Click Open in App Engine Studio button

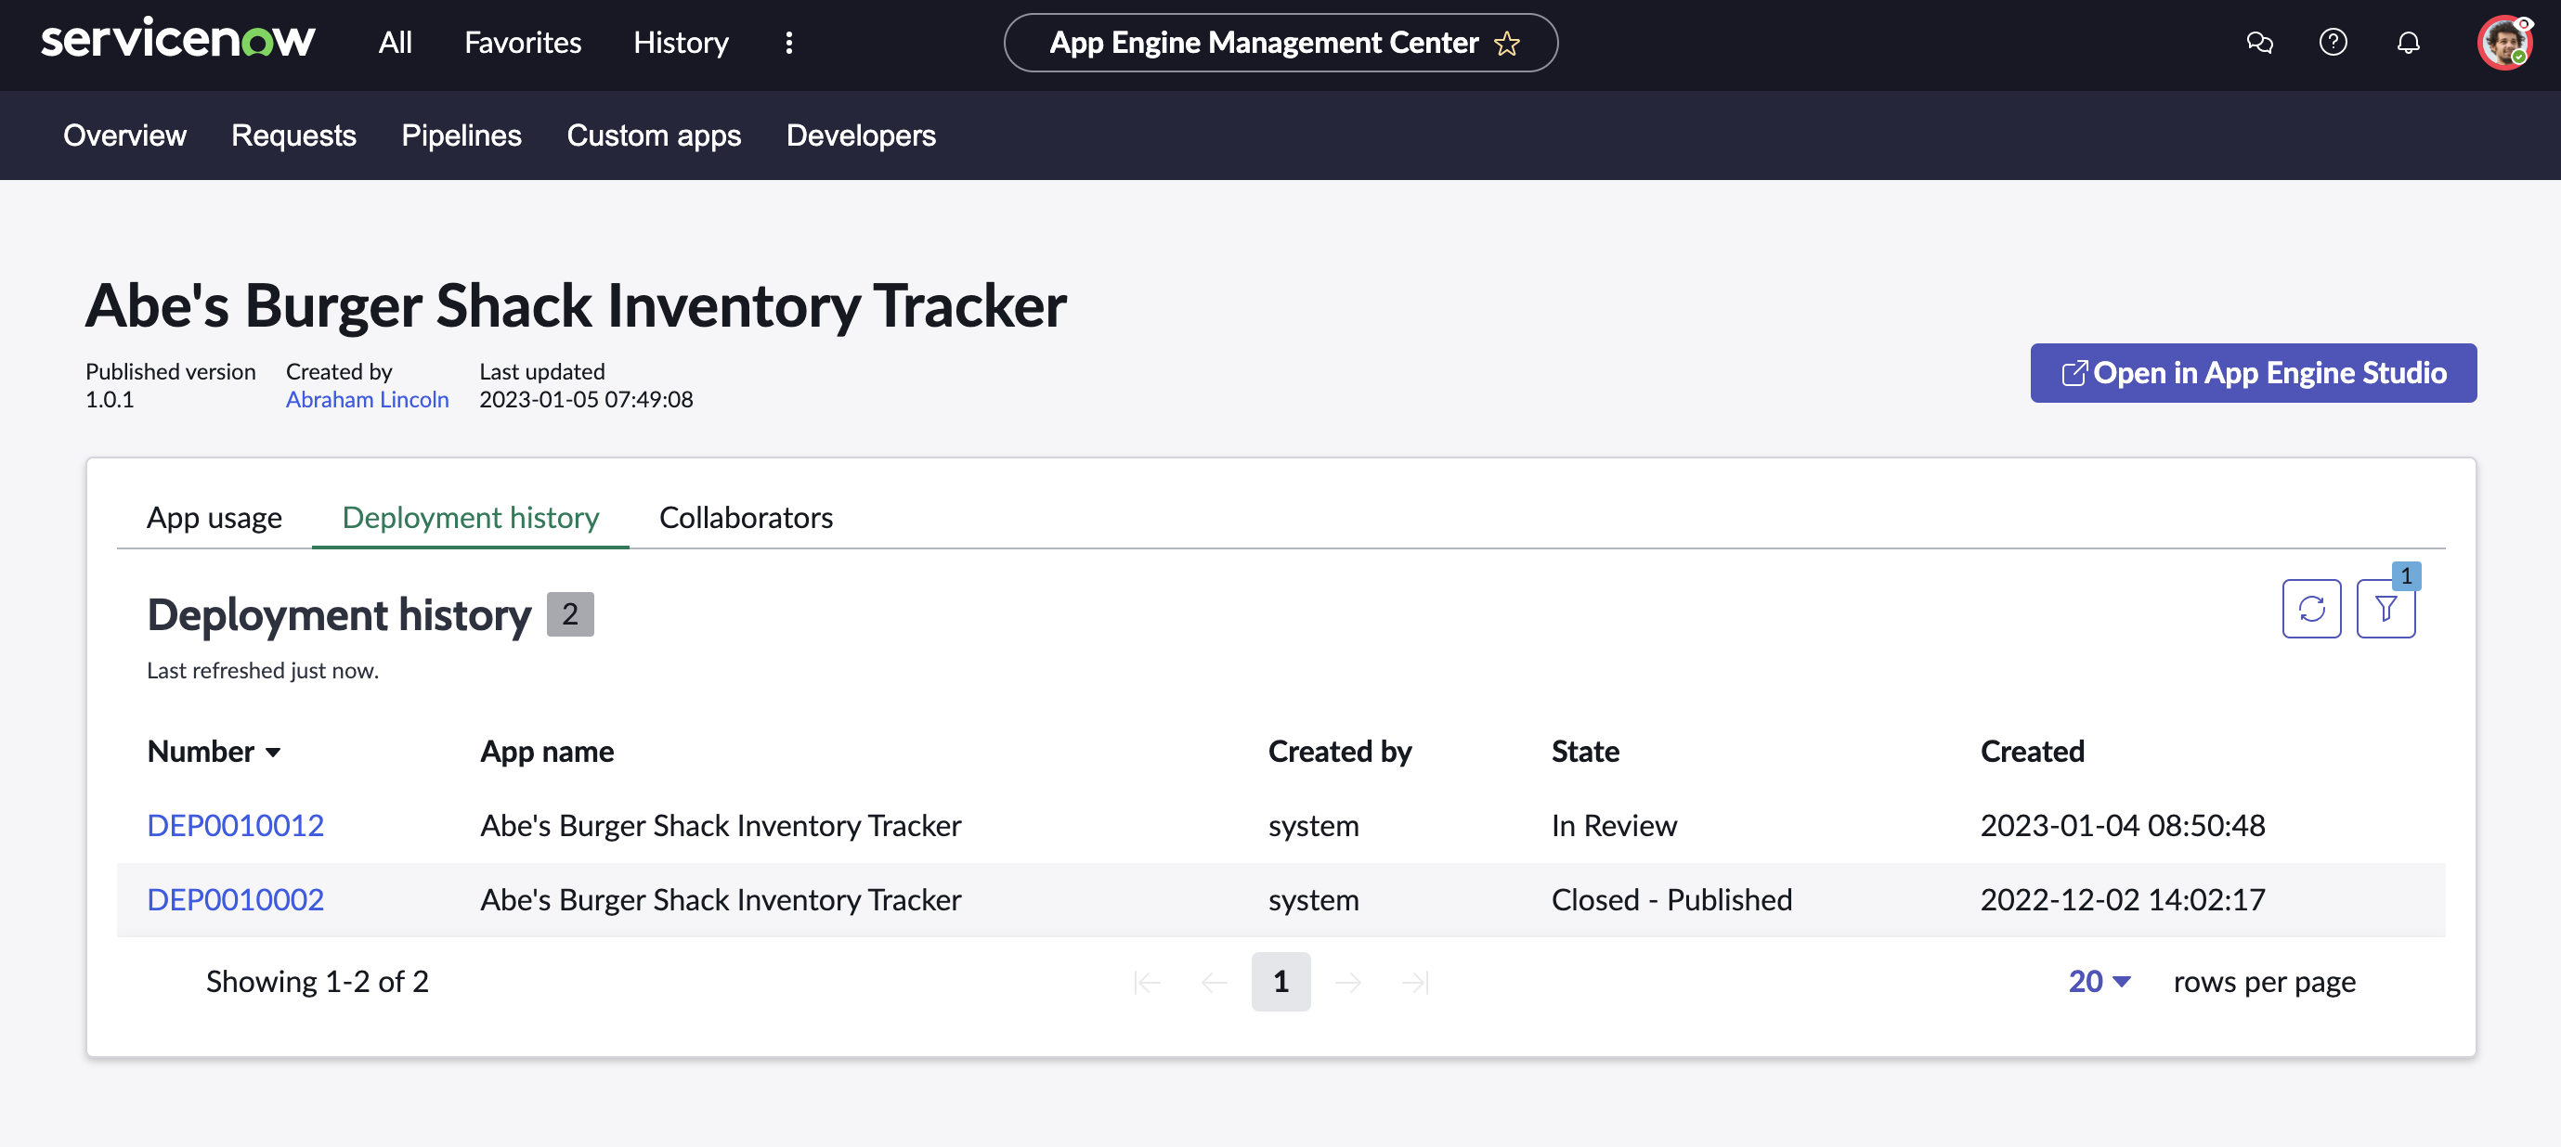(2253, 373)
